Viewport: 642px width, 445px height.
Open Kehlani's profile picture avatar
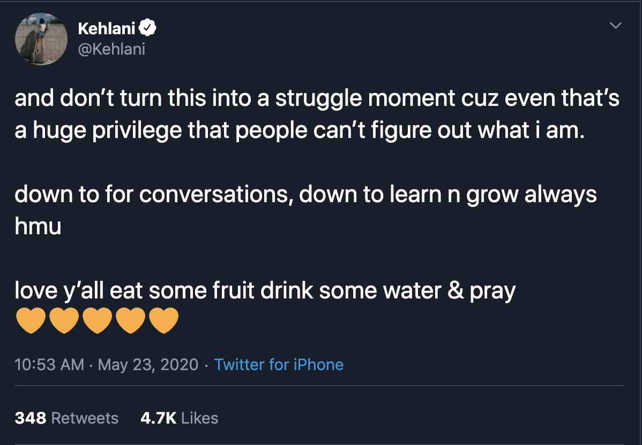coord(41,39)
